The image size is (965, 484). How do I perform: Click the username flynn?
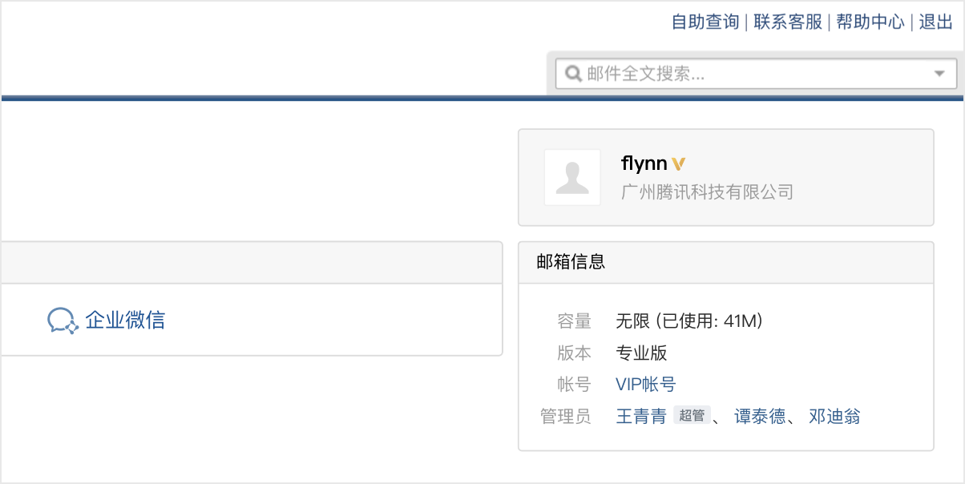click(x=644, y=163)
